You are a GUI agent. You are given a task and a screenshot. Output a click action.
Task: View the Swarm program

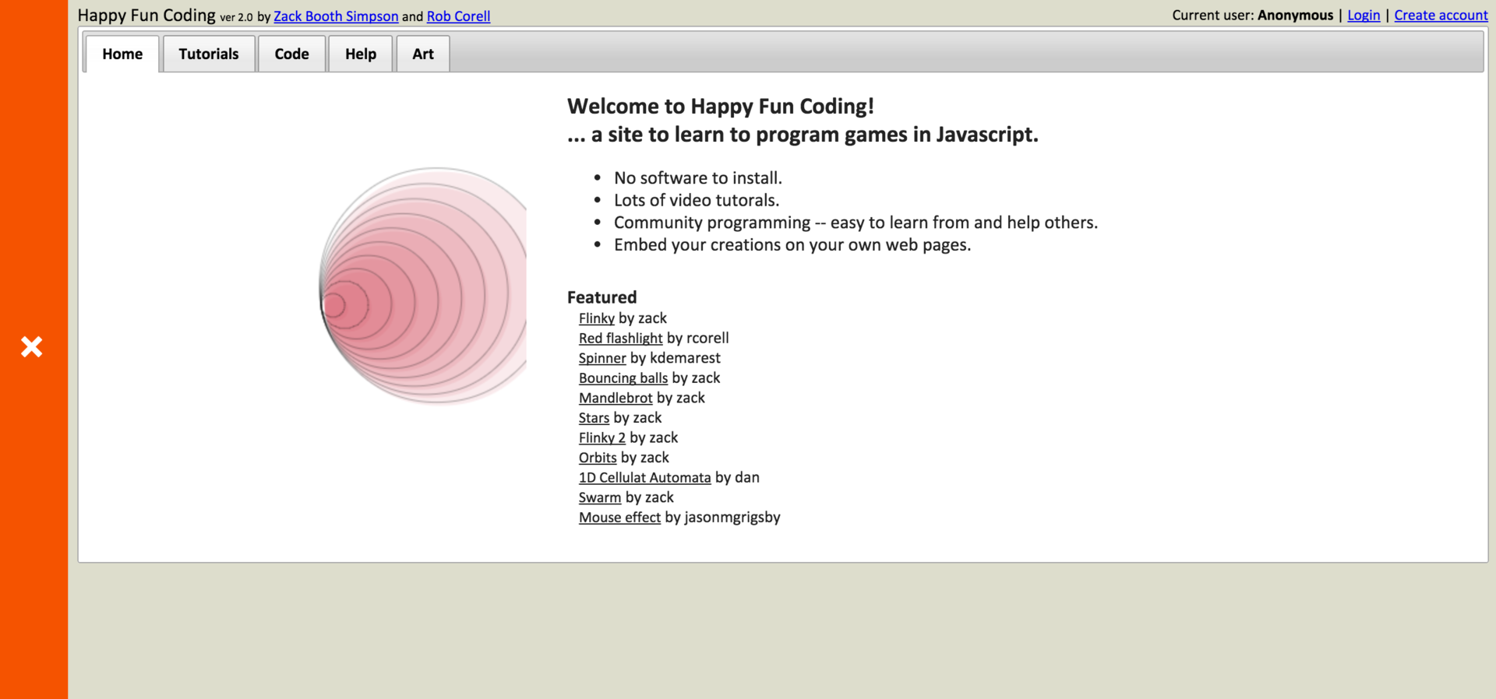coord(600,497)
